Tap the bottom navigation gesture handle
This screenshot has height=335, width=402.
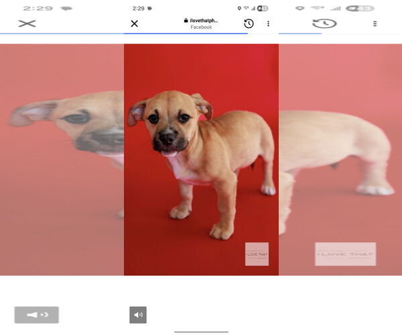pos(201,332)
